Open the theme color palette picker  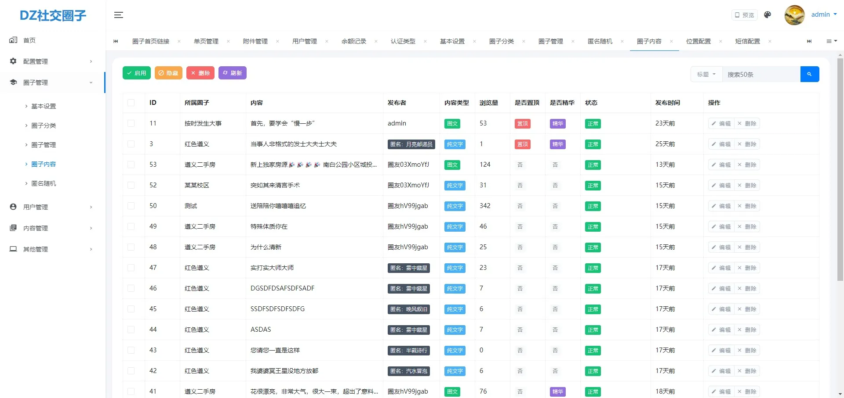[767, 14]
